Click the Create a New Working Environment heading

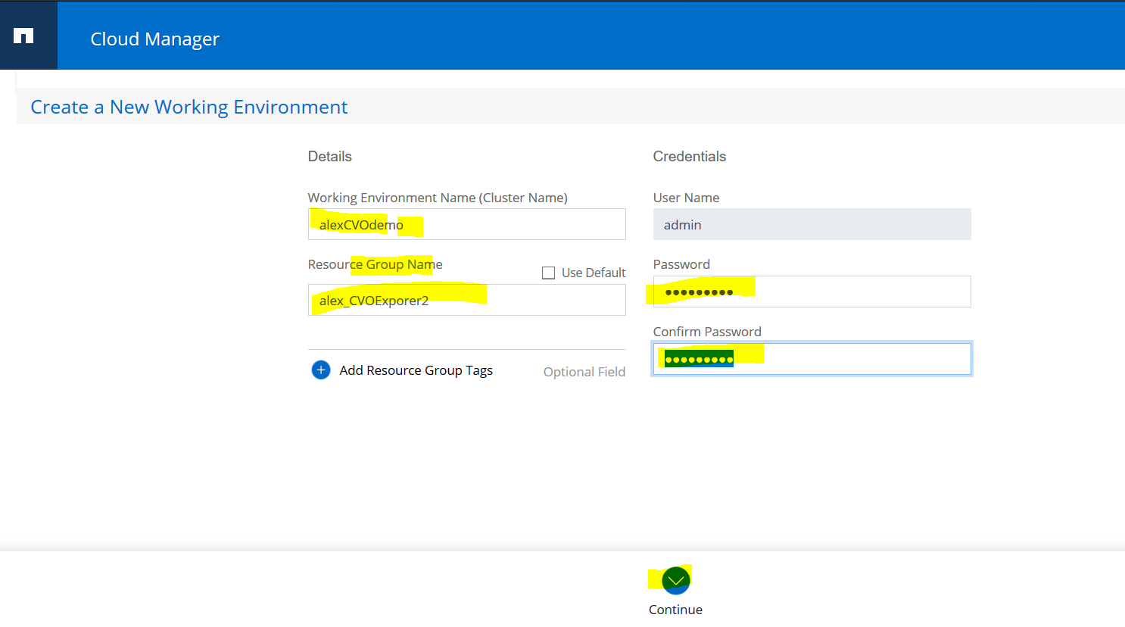[x=189, y=107]
